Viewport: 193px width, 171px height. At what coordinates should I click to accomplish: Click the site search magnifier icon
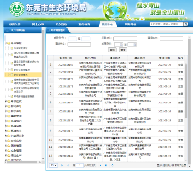point(186,24)
